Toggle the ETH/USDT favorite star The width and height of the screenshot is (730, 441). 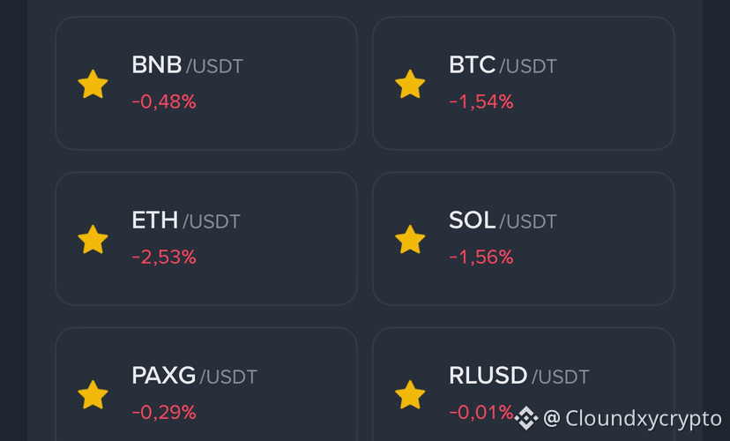(93, 239)
